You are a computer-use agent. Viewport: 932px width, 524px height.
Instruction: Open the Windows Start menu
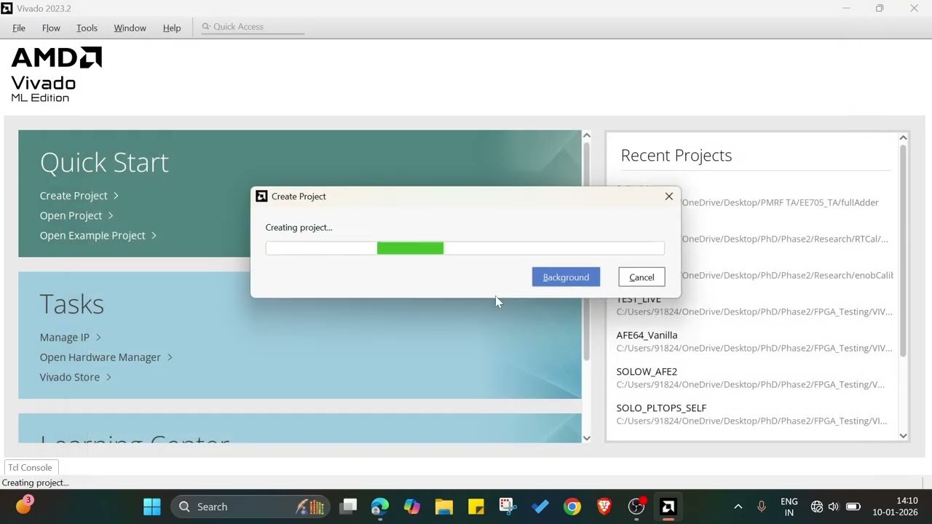(152, 507)
